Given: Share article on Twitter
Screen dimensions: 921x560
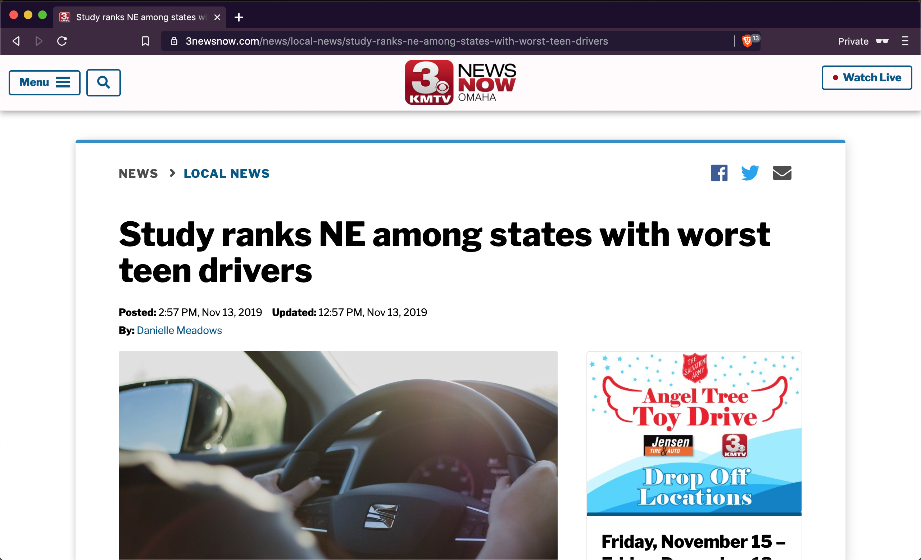Looking at the screenshot, I should (749, 173).
